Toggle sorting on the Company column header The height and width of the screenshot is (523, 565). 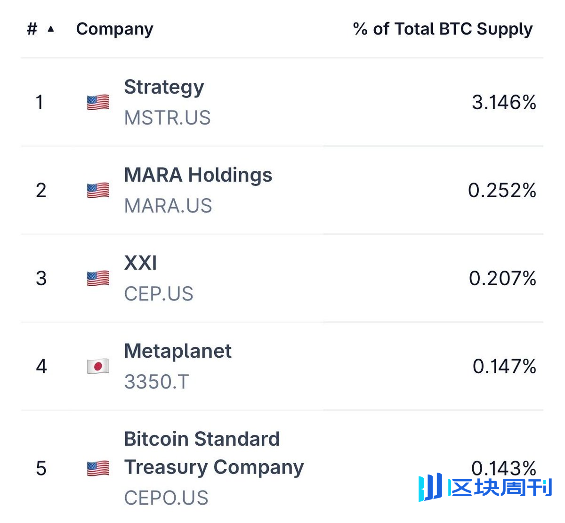click(x=114, y=29)
